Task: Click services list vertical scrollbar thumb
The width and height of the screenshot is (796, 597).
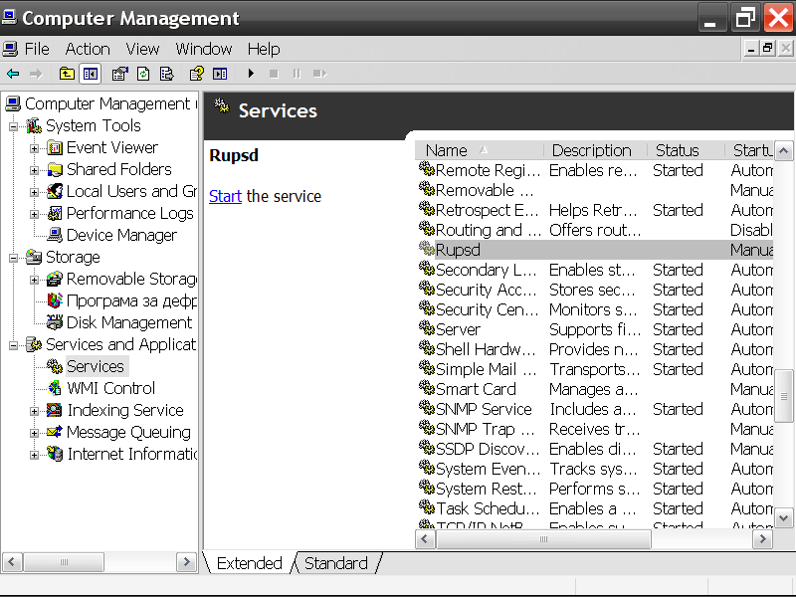Action: (x=784, y=396)
